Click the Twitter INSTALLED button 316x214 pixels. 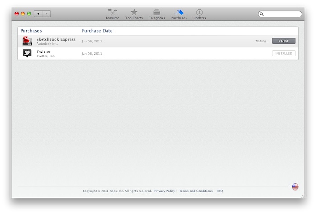click(284, 53)
